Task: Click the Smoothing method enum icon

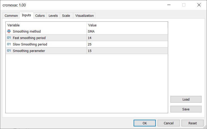Action: (x=9, y=31)
